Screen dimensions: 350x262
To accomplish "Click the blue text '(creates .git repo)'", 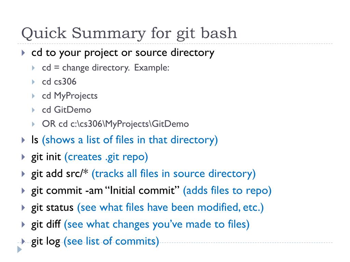I will click(x=106, y=157).
